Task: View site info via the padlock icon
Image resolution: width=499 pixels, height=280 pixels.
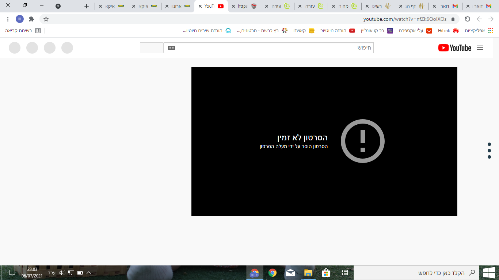Action: [x=453, y=19]
